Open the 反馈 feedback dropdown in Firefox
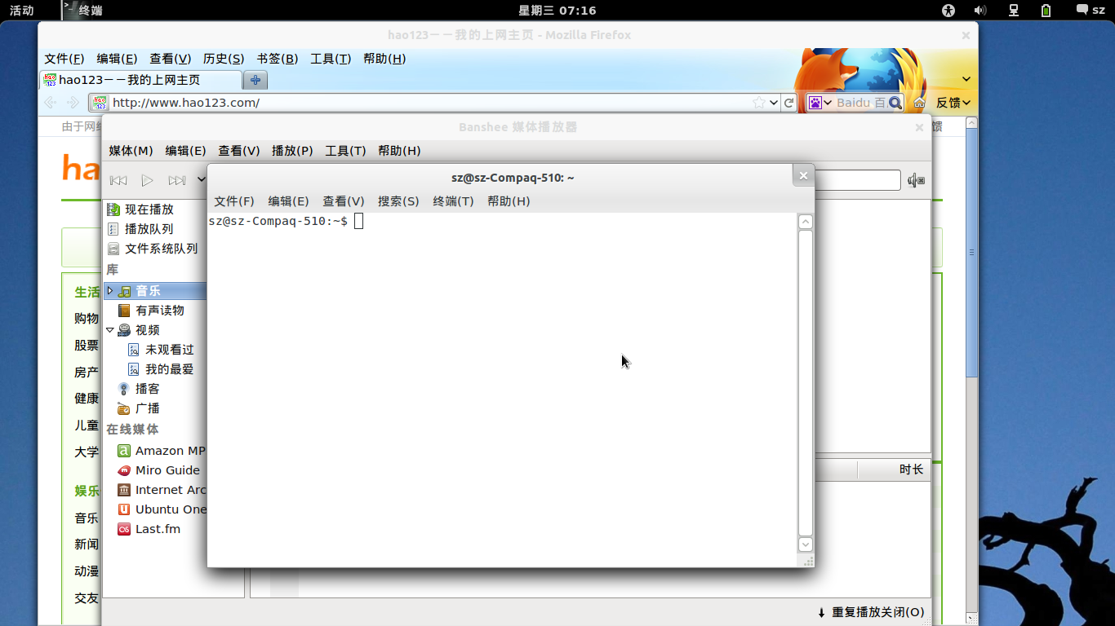The image size is (1115, 626). coord(953,103)
